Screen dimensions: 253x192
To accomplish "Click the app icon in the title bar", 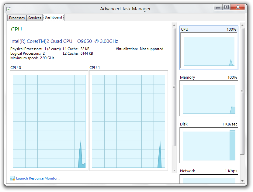I will point(9,9).
